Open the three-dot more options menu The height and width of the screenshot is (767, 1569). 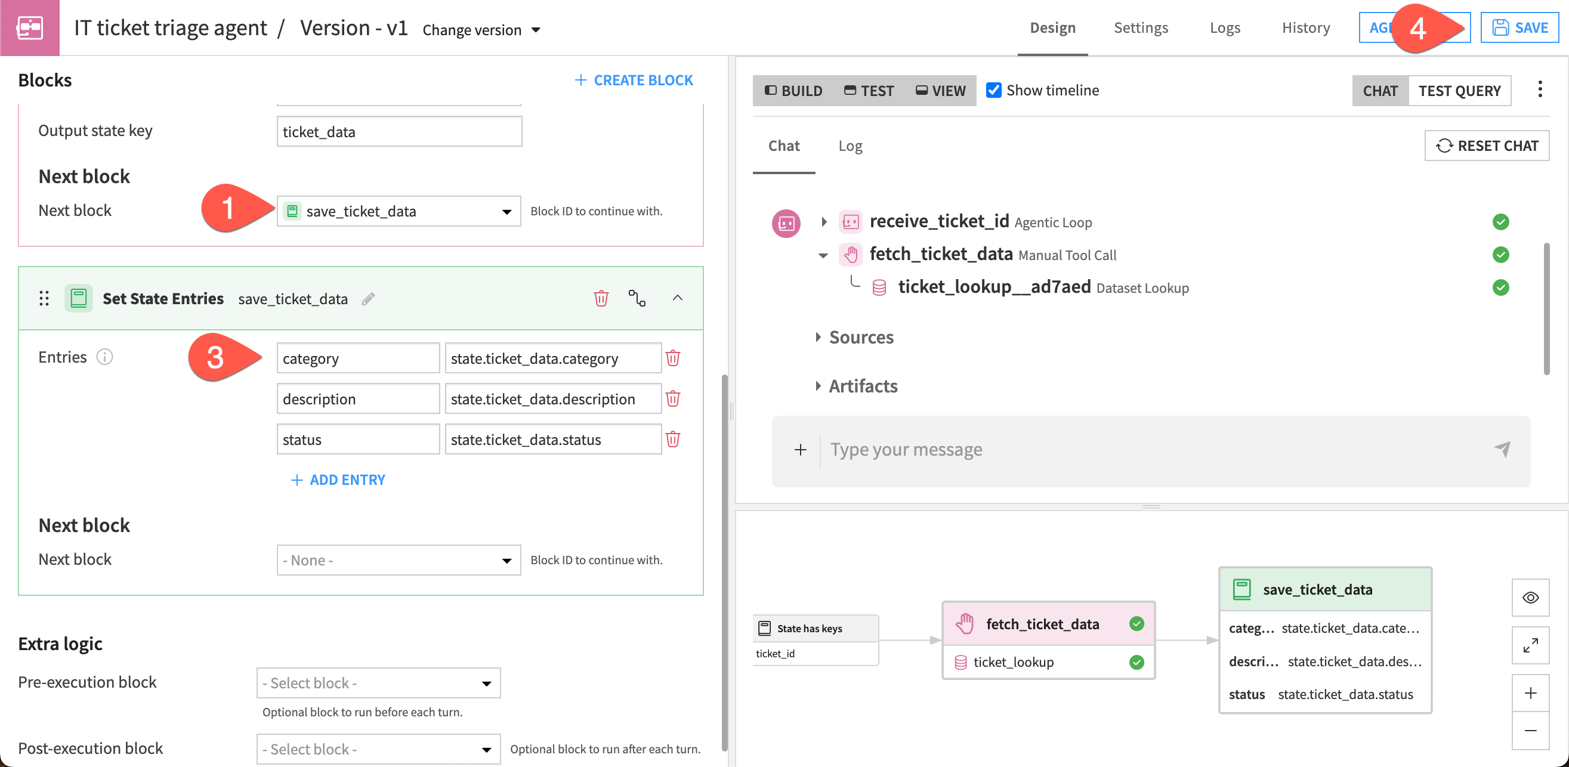coord(1540,90)
